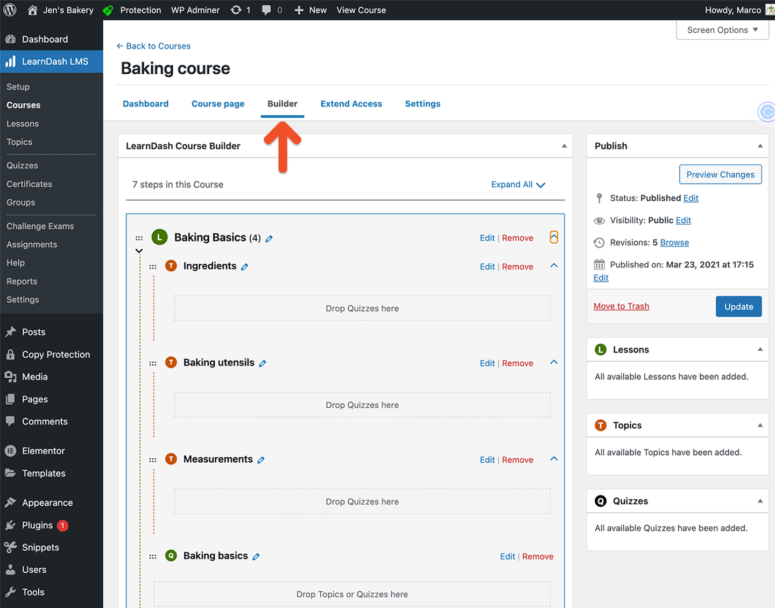Open the updates refresh icon
Viewport: 775px width, 608px height.
point(236,10)
